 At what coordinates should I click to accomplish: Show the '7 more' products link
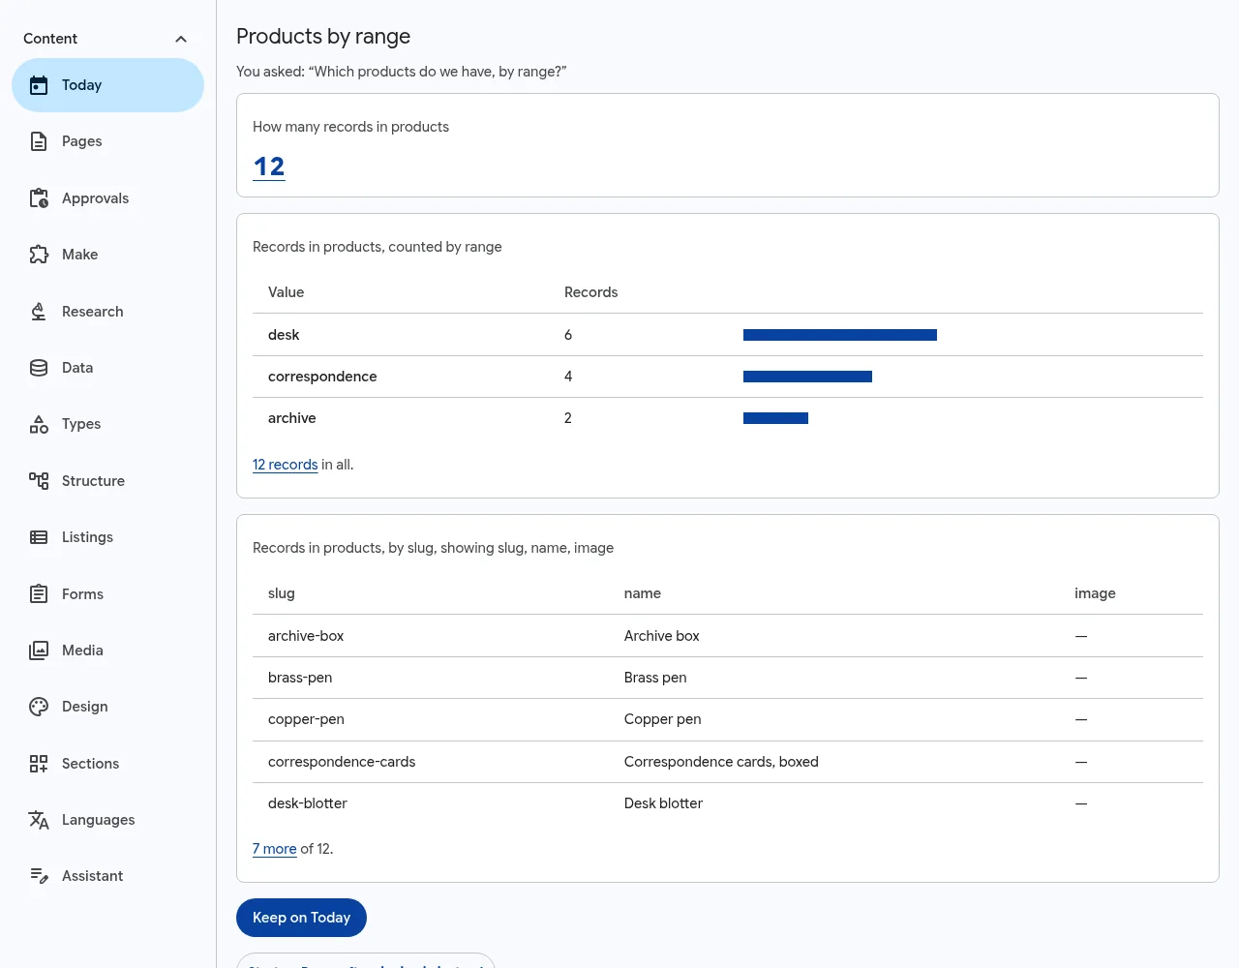coord(274,849)
